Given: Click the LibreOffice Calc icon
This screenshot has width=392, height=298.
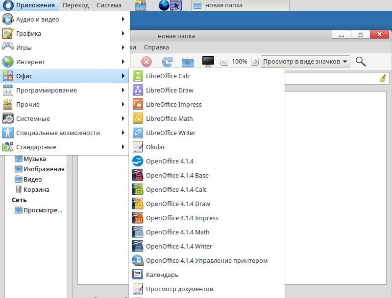Looking at the screenshot, I should (x=138, y=76).
